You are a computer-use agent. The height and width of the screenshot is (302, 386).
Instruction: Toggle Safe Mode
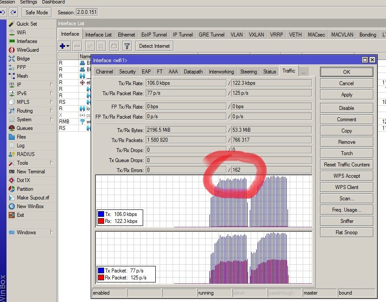[37, 12]
